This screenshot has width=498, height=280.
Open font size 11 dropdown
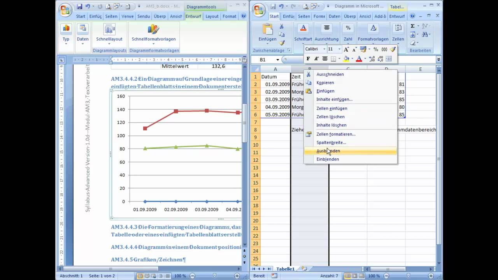(x=340, y=49)
